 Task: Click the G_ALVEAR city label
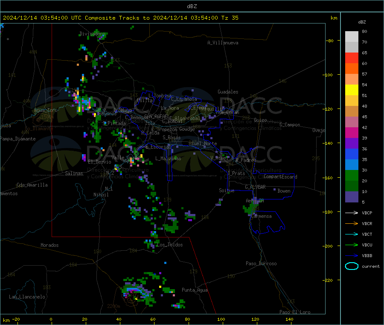click(255, 187)
